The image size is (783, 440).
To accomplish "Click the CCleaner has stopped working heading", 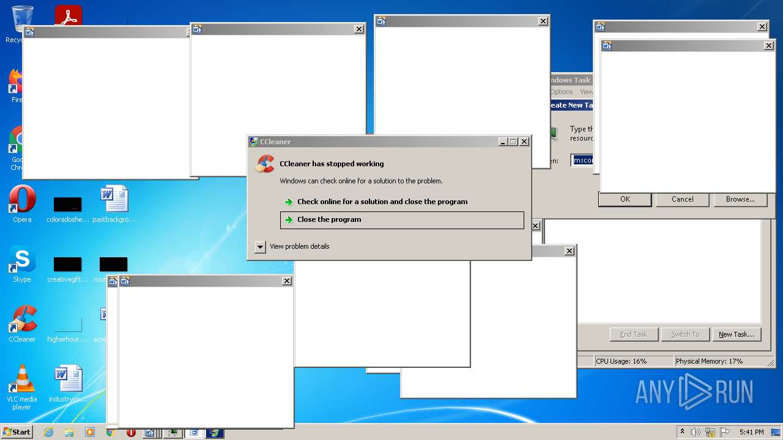I will (332, 164).
